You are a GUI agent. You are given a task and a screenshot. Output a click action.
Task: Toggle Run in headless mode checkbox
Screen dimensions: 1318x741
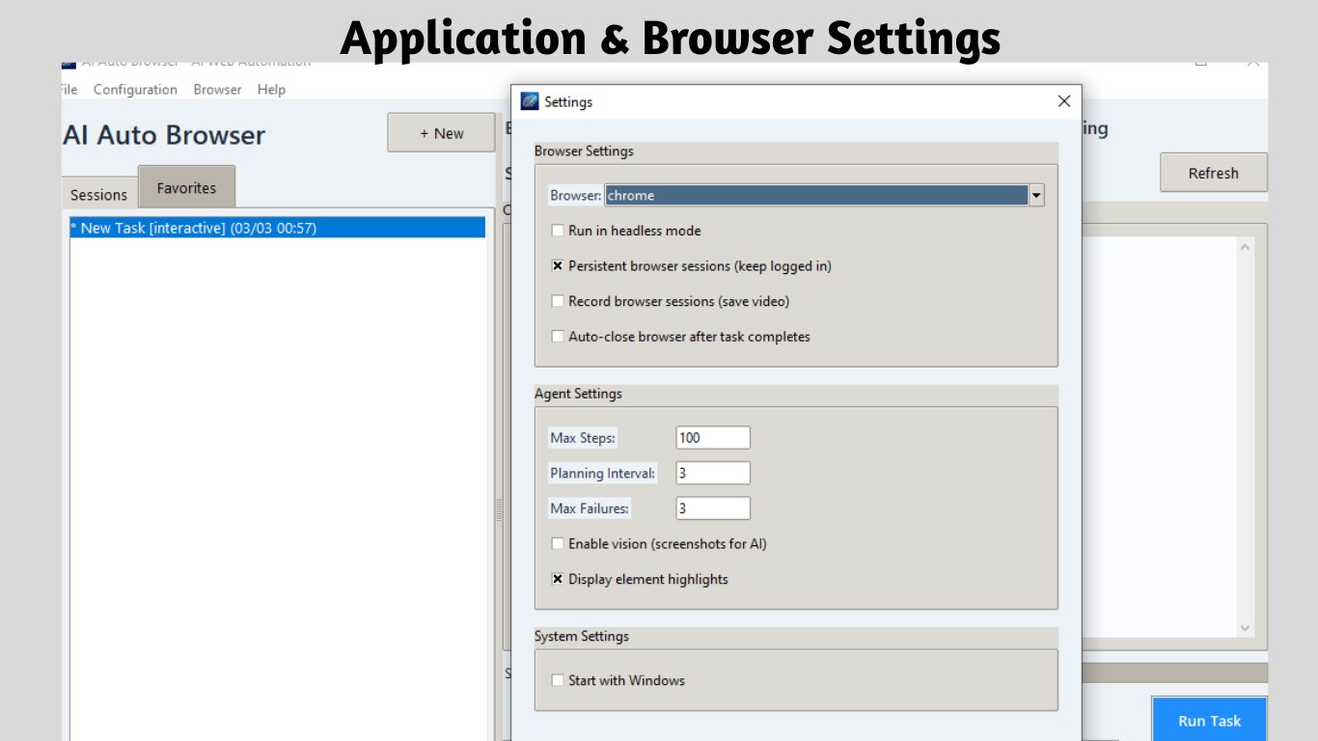(x=558, y=231)
